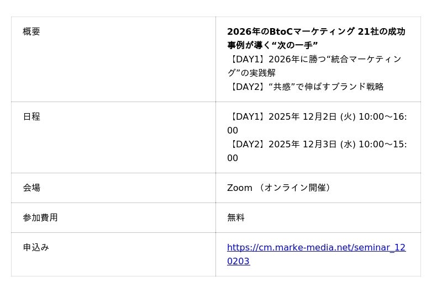
Task: Click the DAY2 12月3日 (水) schedule text
Action: pos(317,145)
